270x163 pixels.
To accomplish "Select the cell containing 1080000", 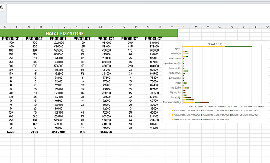I will (x=106, y=42).
